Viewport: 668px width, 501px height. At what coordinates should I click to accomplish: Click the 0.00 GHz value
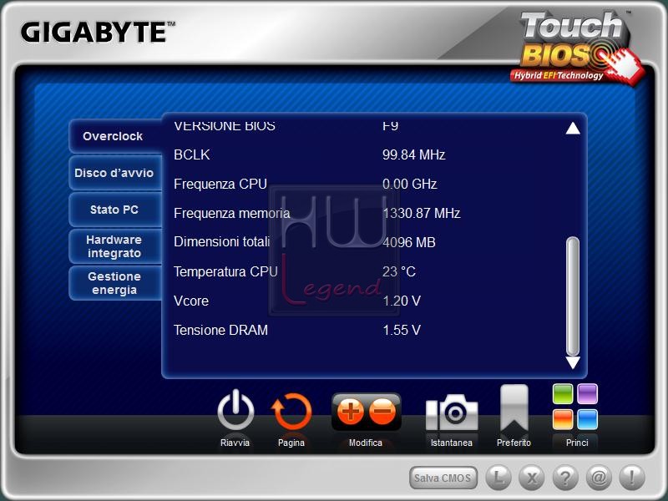(x=409, y=184)
